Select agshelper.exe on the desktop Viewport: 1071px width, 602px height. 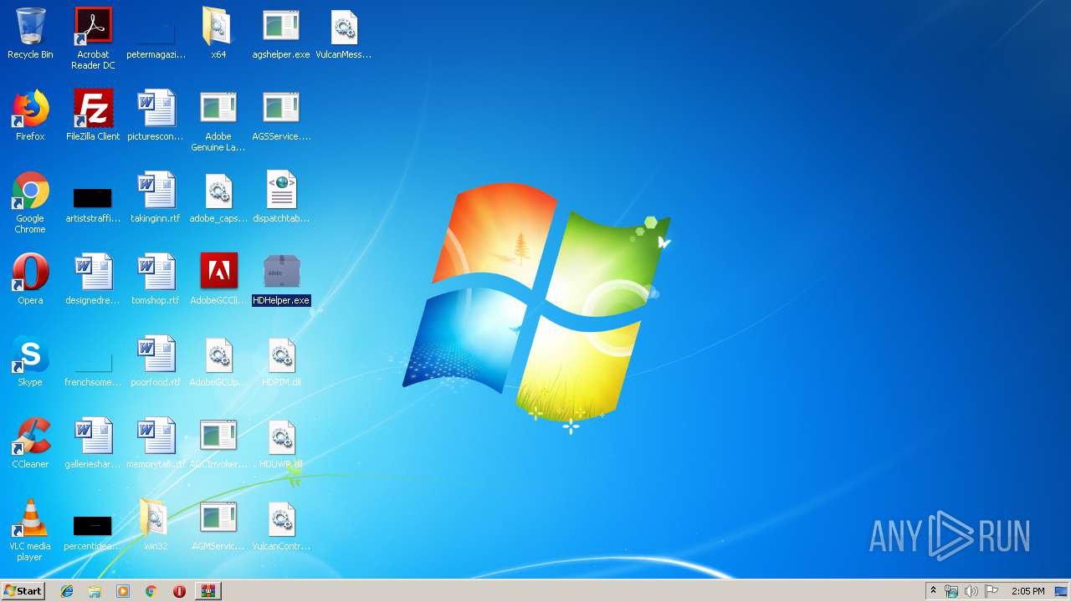point(281,35)
